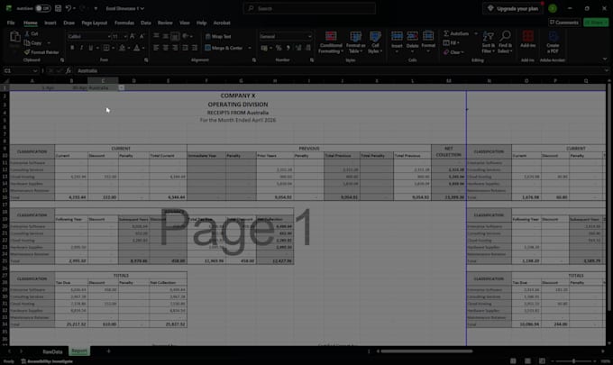Click the Undo arrow icon
Screen dimensions: 613x365
pyautogui.click(x=69, y=8)
